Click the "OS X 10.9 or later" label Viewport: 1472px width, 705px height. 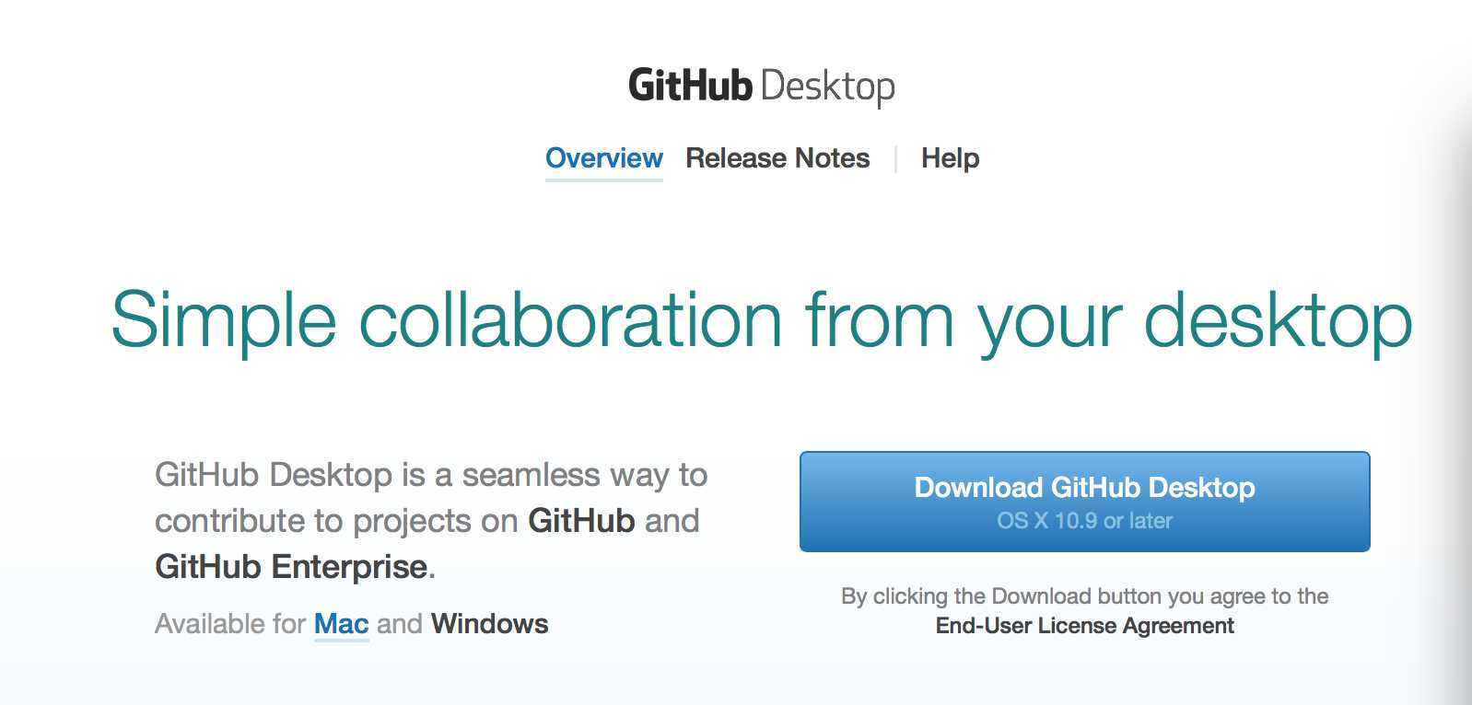click(1084, 521)
